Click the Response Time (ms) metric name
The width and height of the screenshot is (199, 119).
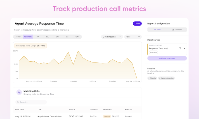click(x=158, y=48)
